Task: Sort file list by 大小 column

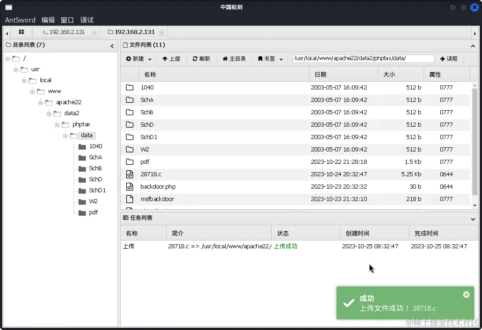Action: (401, 74)
